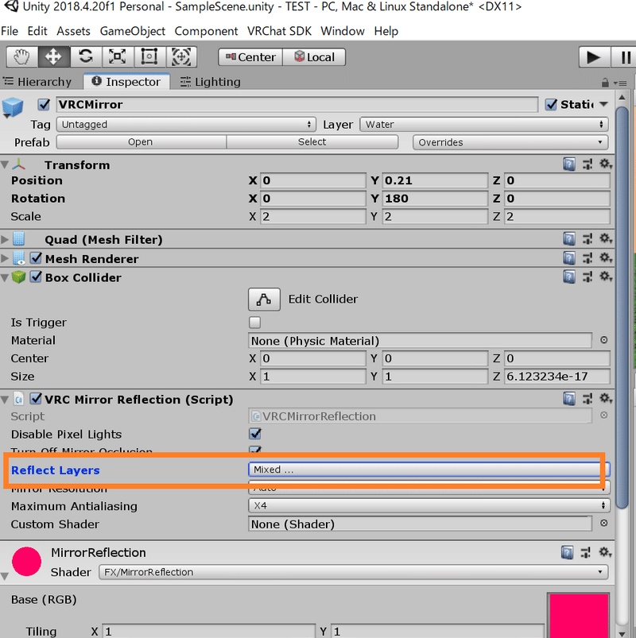This screenshot has width=636, height=638.
Task: Open Box Collider help reference
Action: (x=568, y=277)
